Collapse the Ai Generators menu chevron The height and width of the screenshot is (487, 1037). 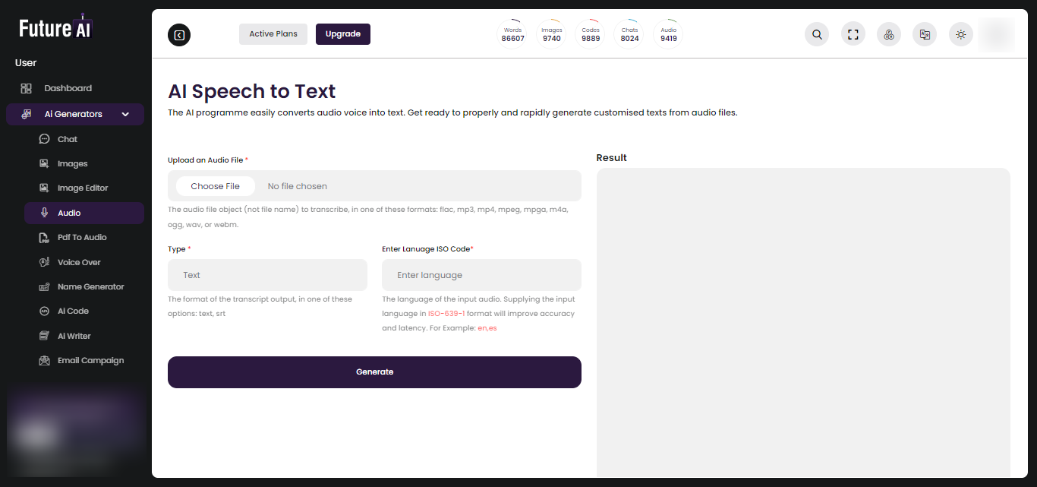(126, 115)
